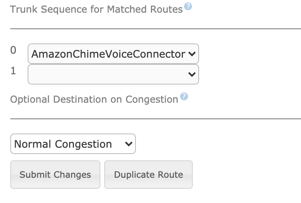Click chevron arrow on empty trunk selector
This screenshot has height=203, width=301.
(x=192, y=74)
